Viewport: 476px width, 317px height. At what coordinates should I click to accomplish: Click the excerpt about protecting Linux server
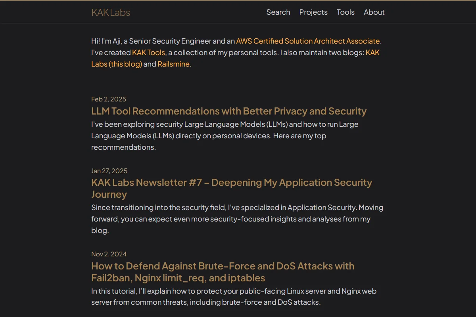coord(234,296)
